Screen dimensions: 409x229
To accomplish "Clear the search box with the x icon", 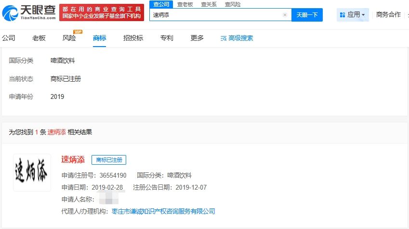I will click(285, 15).
